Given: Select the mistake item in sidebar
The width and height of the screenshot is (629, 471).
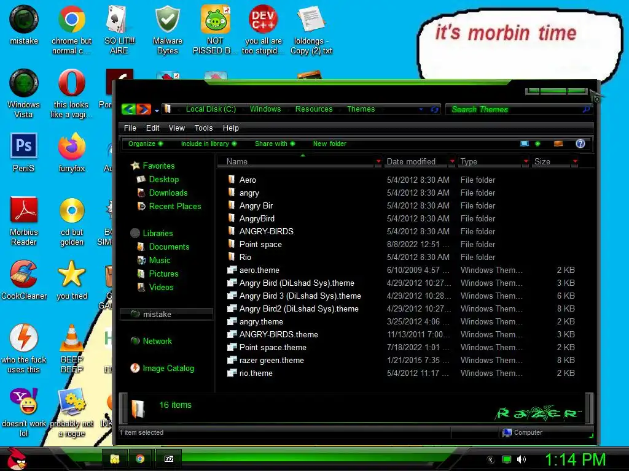Looking at the screenshot, I should [166, 315].
